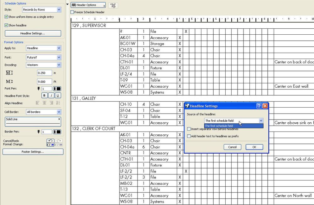Redo the format change
This screenshot has width=314, height=205.
point(59,143)
